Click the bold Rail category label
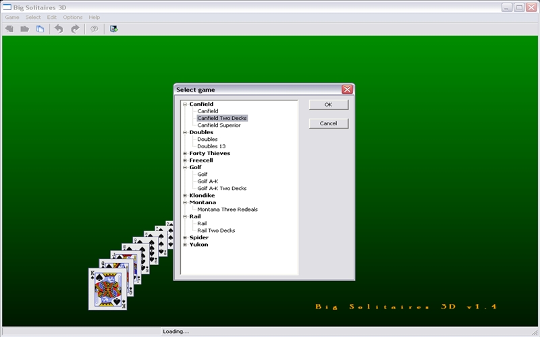 (195, 216)
